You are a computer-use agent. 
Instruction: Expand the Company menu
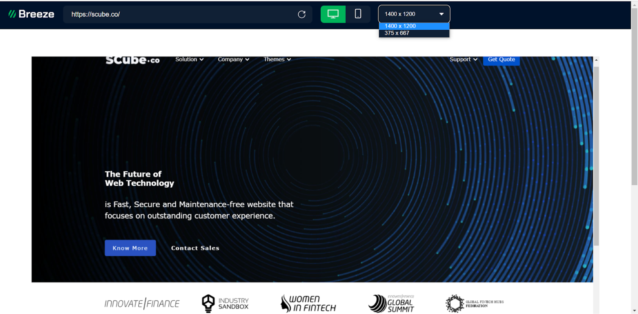[233, 59]
